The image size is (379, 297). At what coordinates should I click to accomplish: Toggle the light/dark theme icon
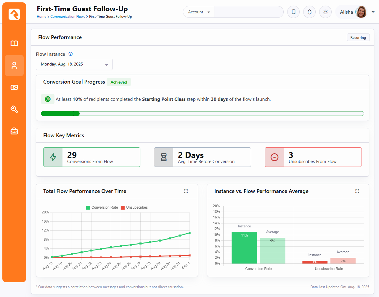325,12
